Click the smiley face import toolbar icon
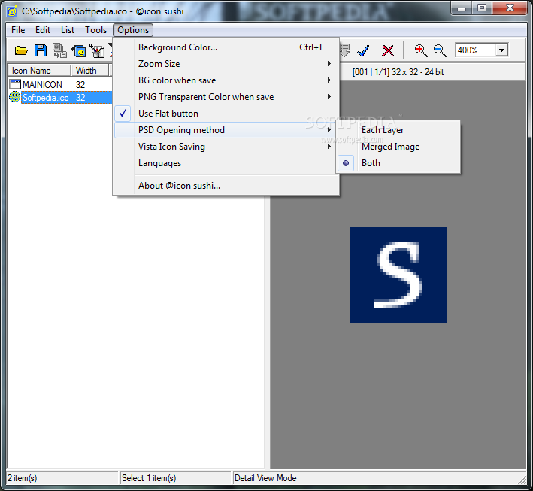 click(x=78, y=50)
